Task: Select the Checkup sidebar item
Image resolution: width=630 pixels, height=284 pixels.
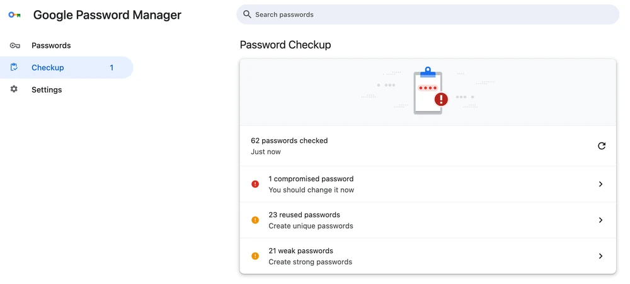Action: (48, 67)
